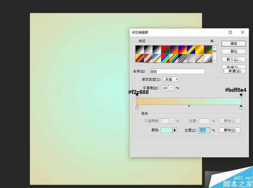This screenshot has width=253, height=188.
Task: Edit the gradient name field 自定
Action: click(177, 71)
